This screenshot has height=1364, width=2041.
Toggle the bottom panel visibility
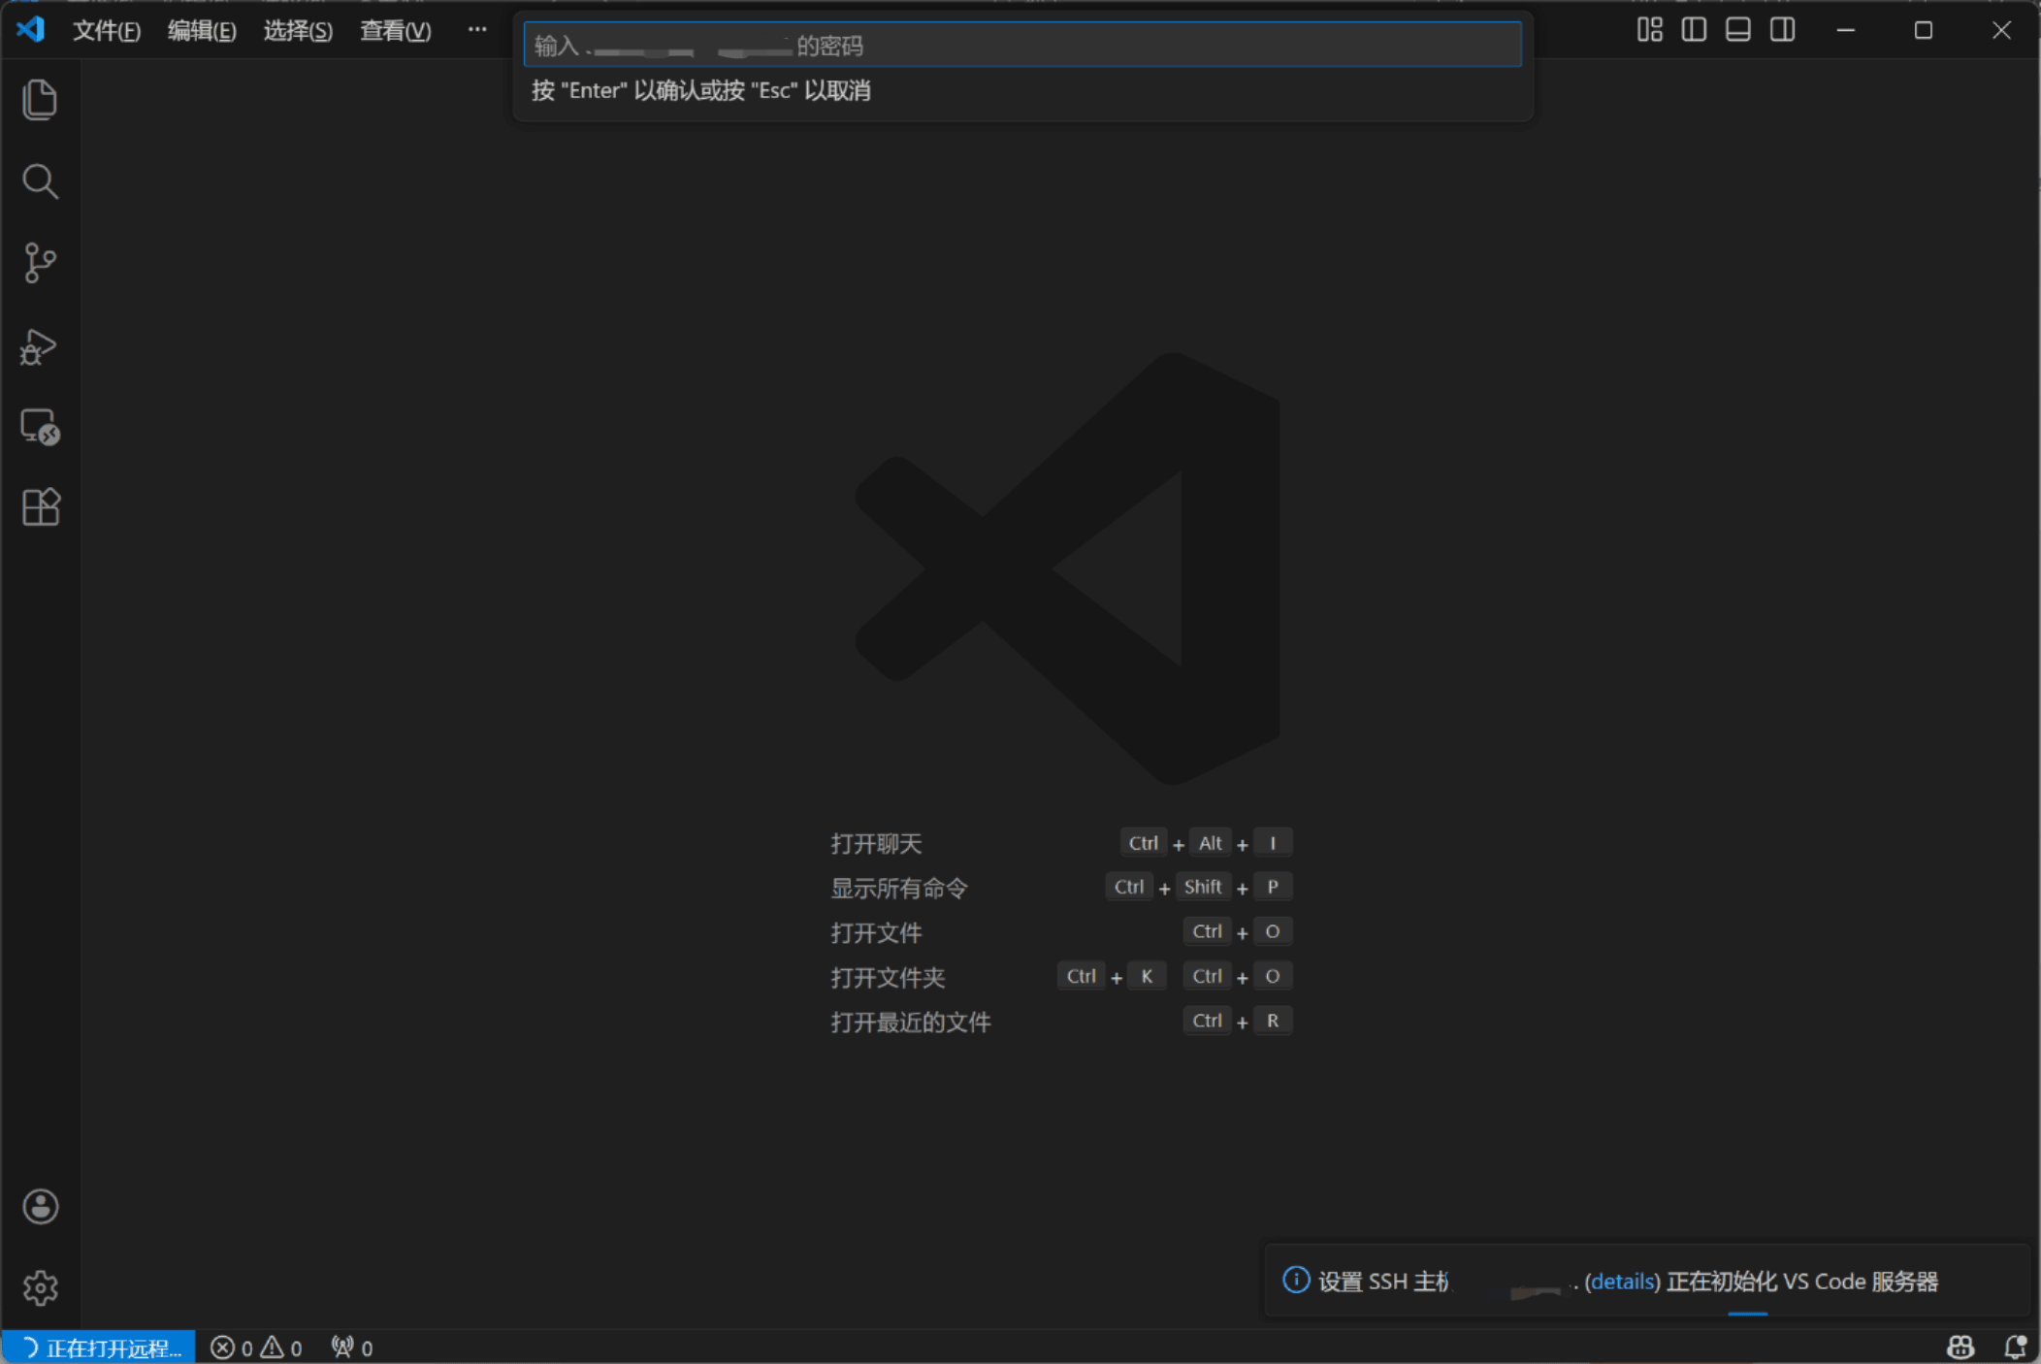[1737, 30]
